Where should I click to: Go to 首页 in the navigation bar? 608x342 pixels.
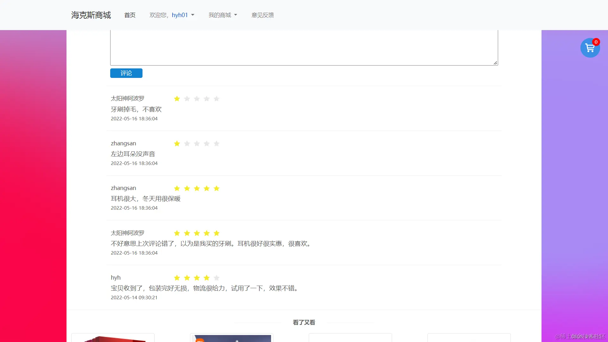130,15
